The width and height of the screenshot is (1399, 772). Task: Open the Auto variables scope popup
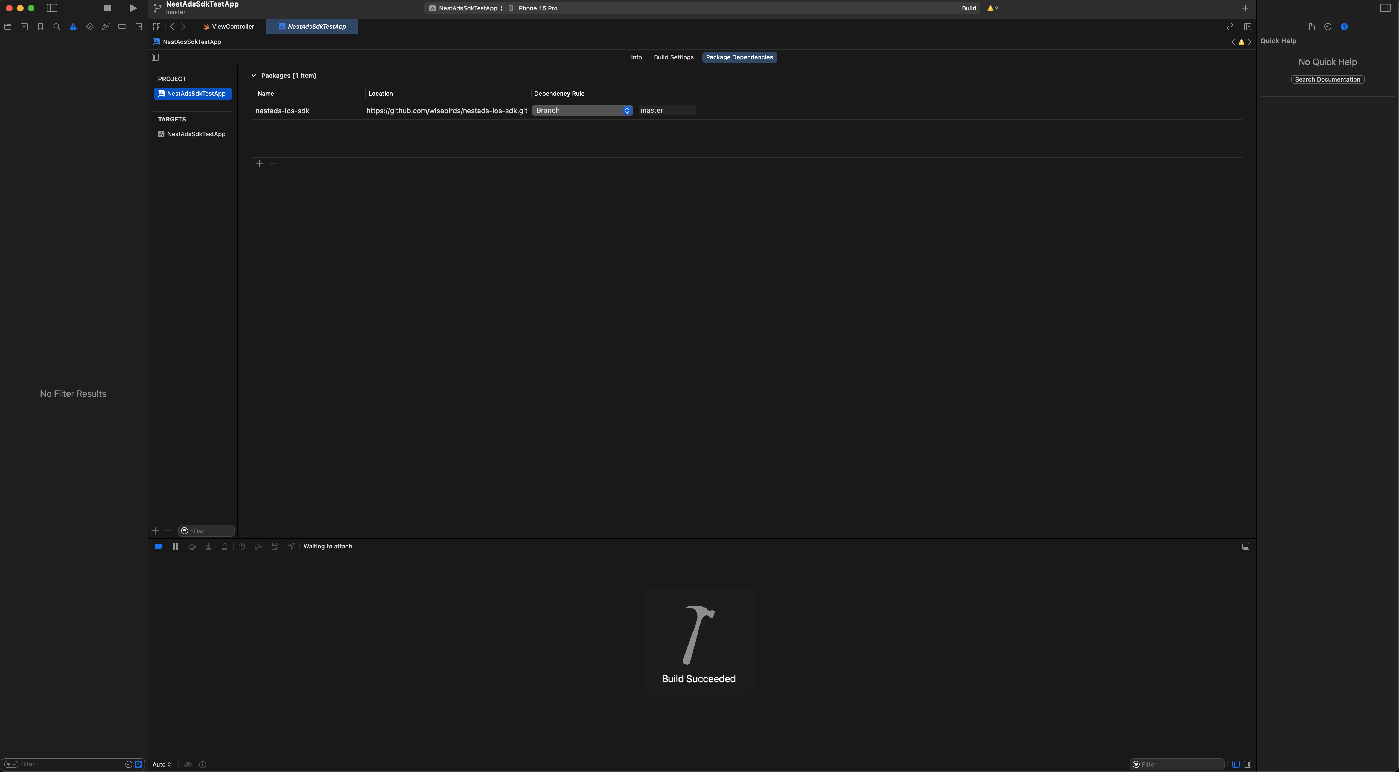(162, 764)
